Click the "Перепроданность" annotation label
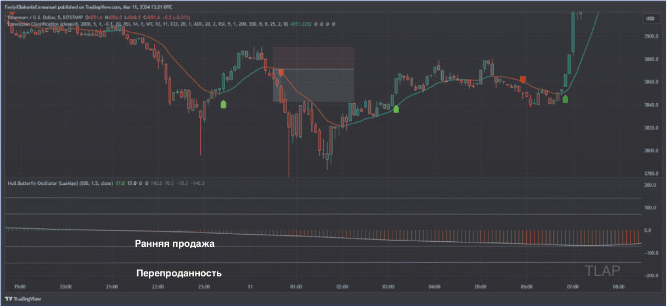The height and width of the screenshot is (306, 669). click(179, 273)
